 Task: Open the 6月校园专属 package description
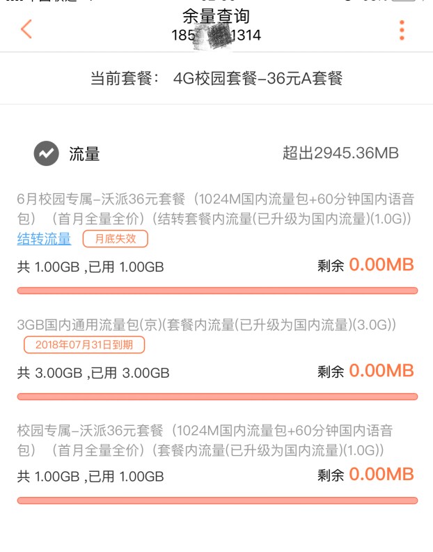[216, 208]
